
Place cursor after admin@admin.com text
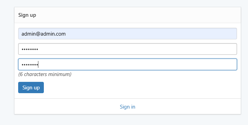point(66,34)
